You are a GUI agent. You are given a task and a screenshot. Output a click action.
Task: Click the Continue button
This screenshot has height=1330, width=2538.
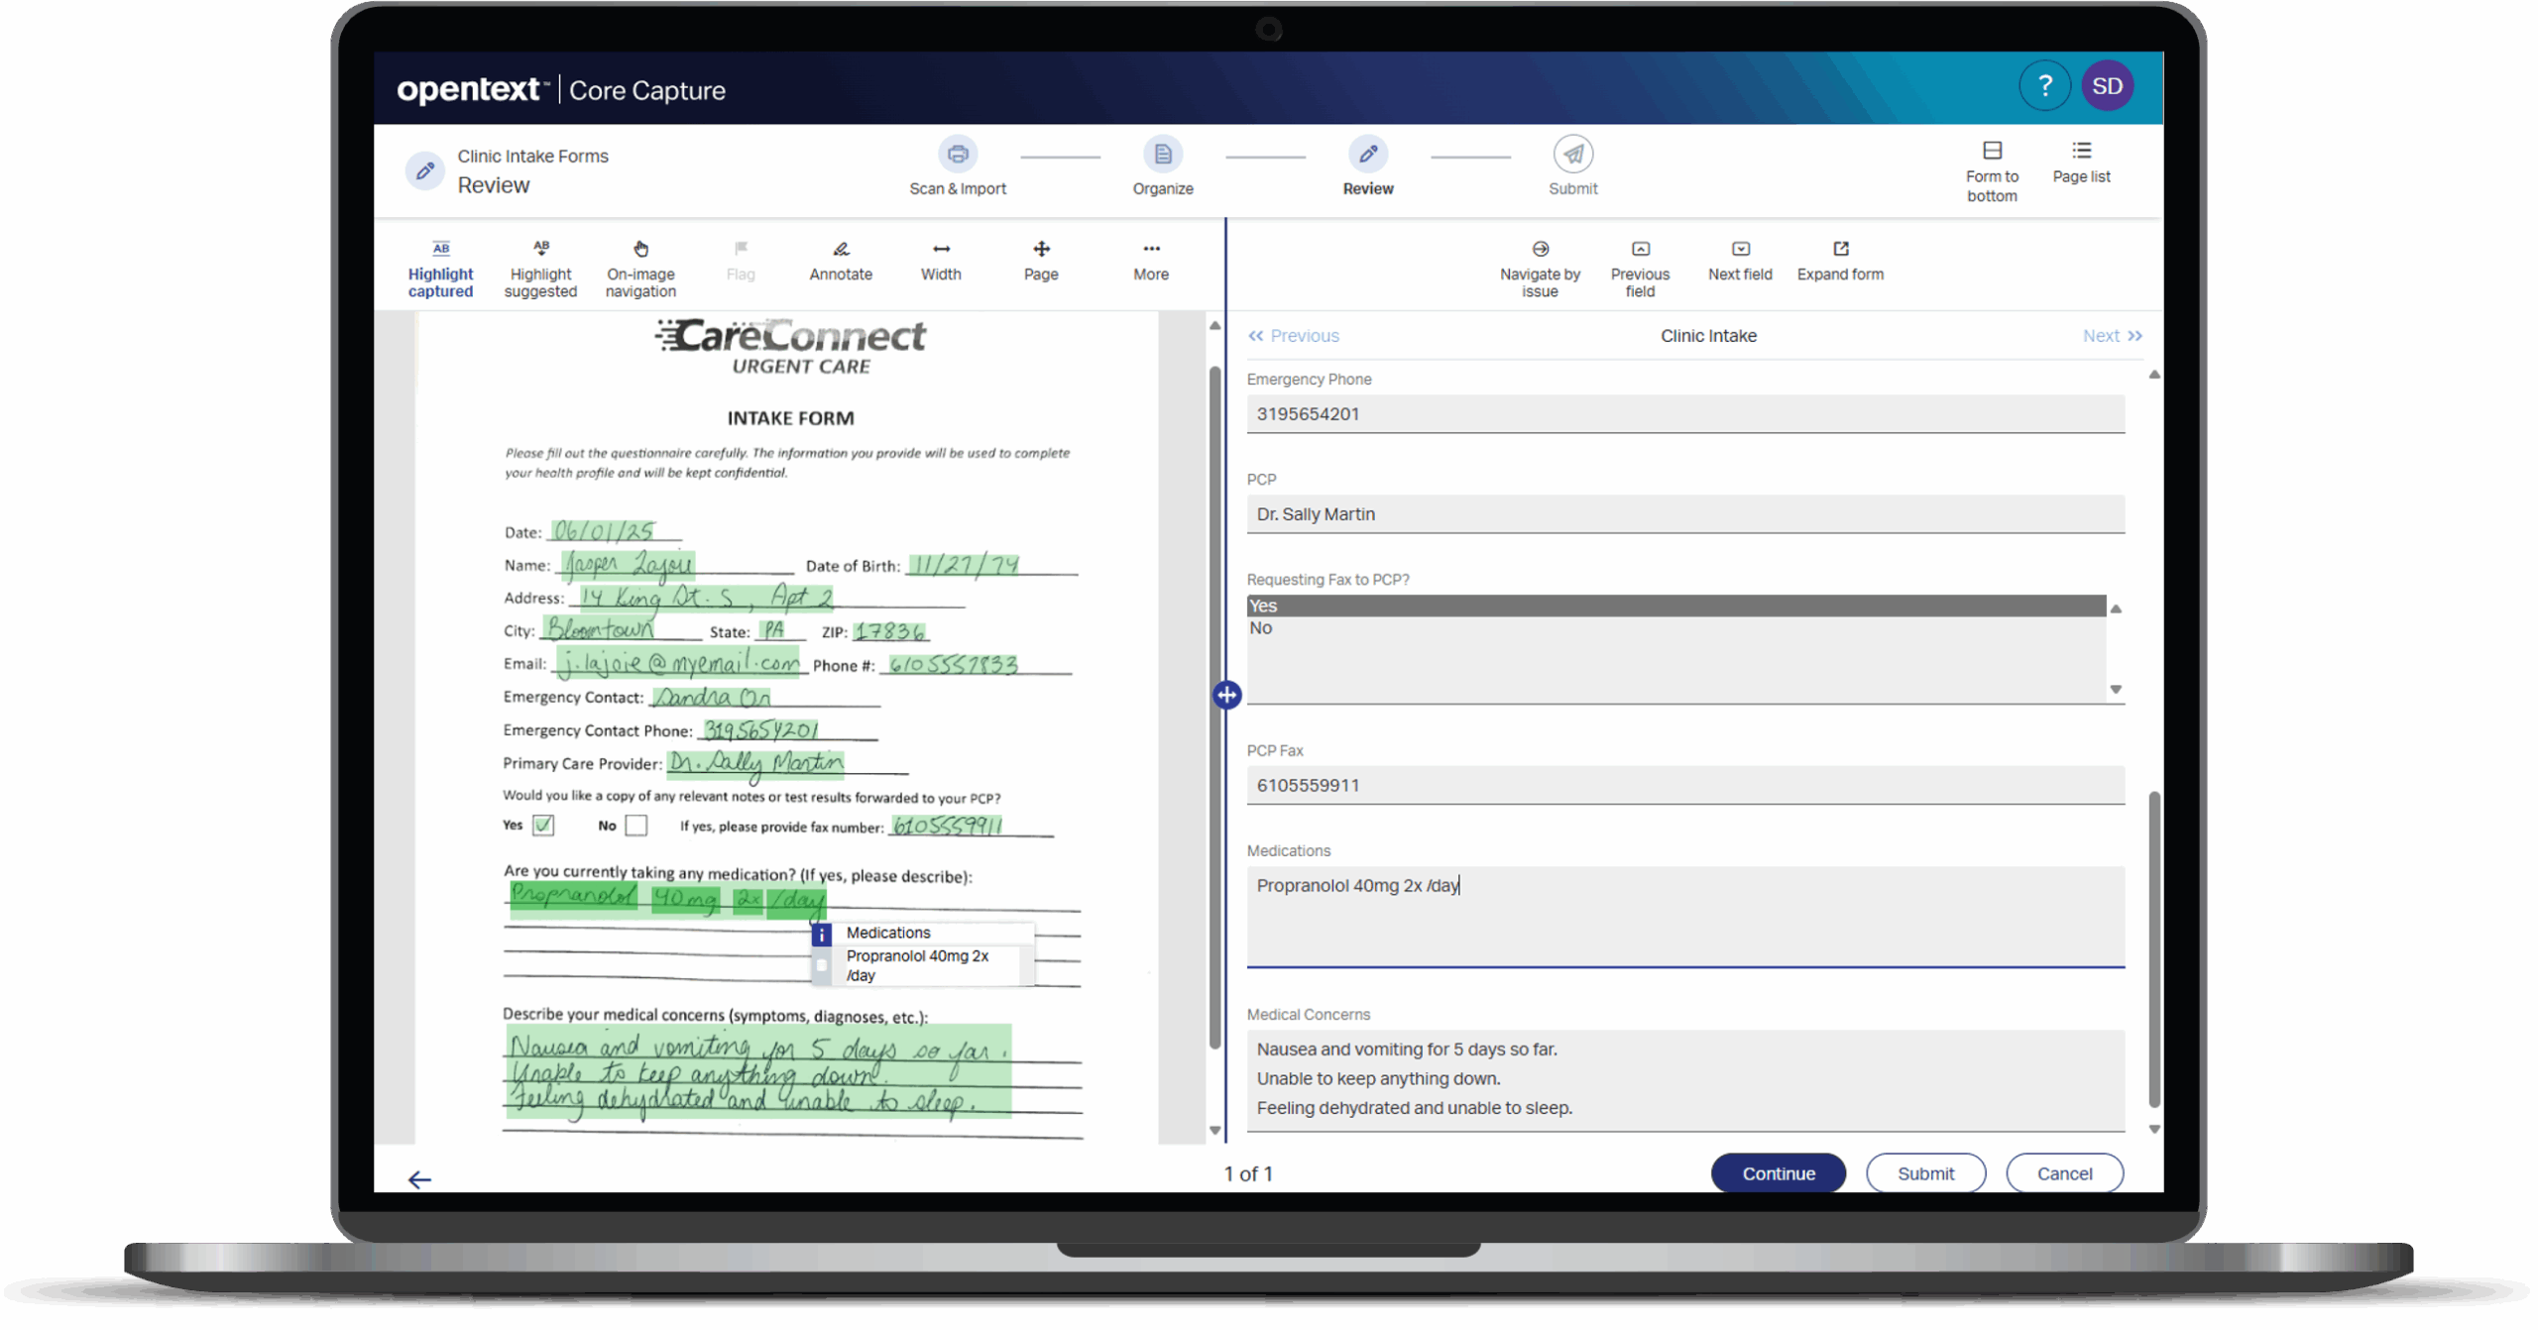click(1779, 1174)
